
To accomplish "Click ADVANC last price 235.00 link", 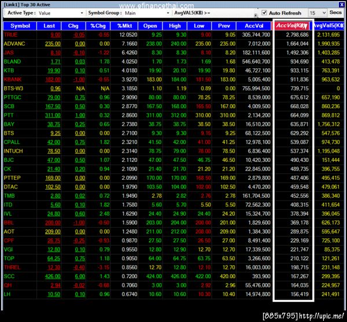I will pyautogui.click(x=53, y=44).
